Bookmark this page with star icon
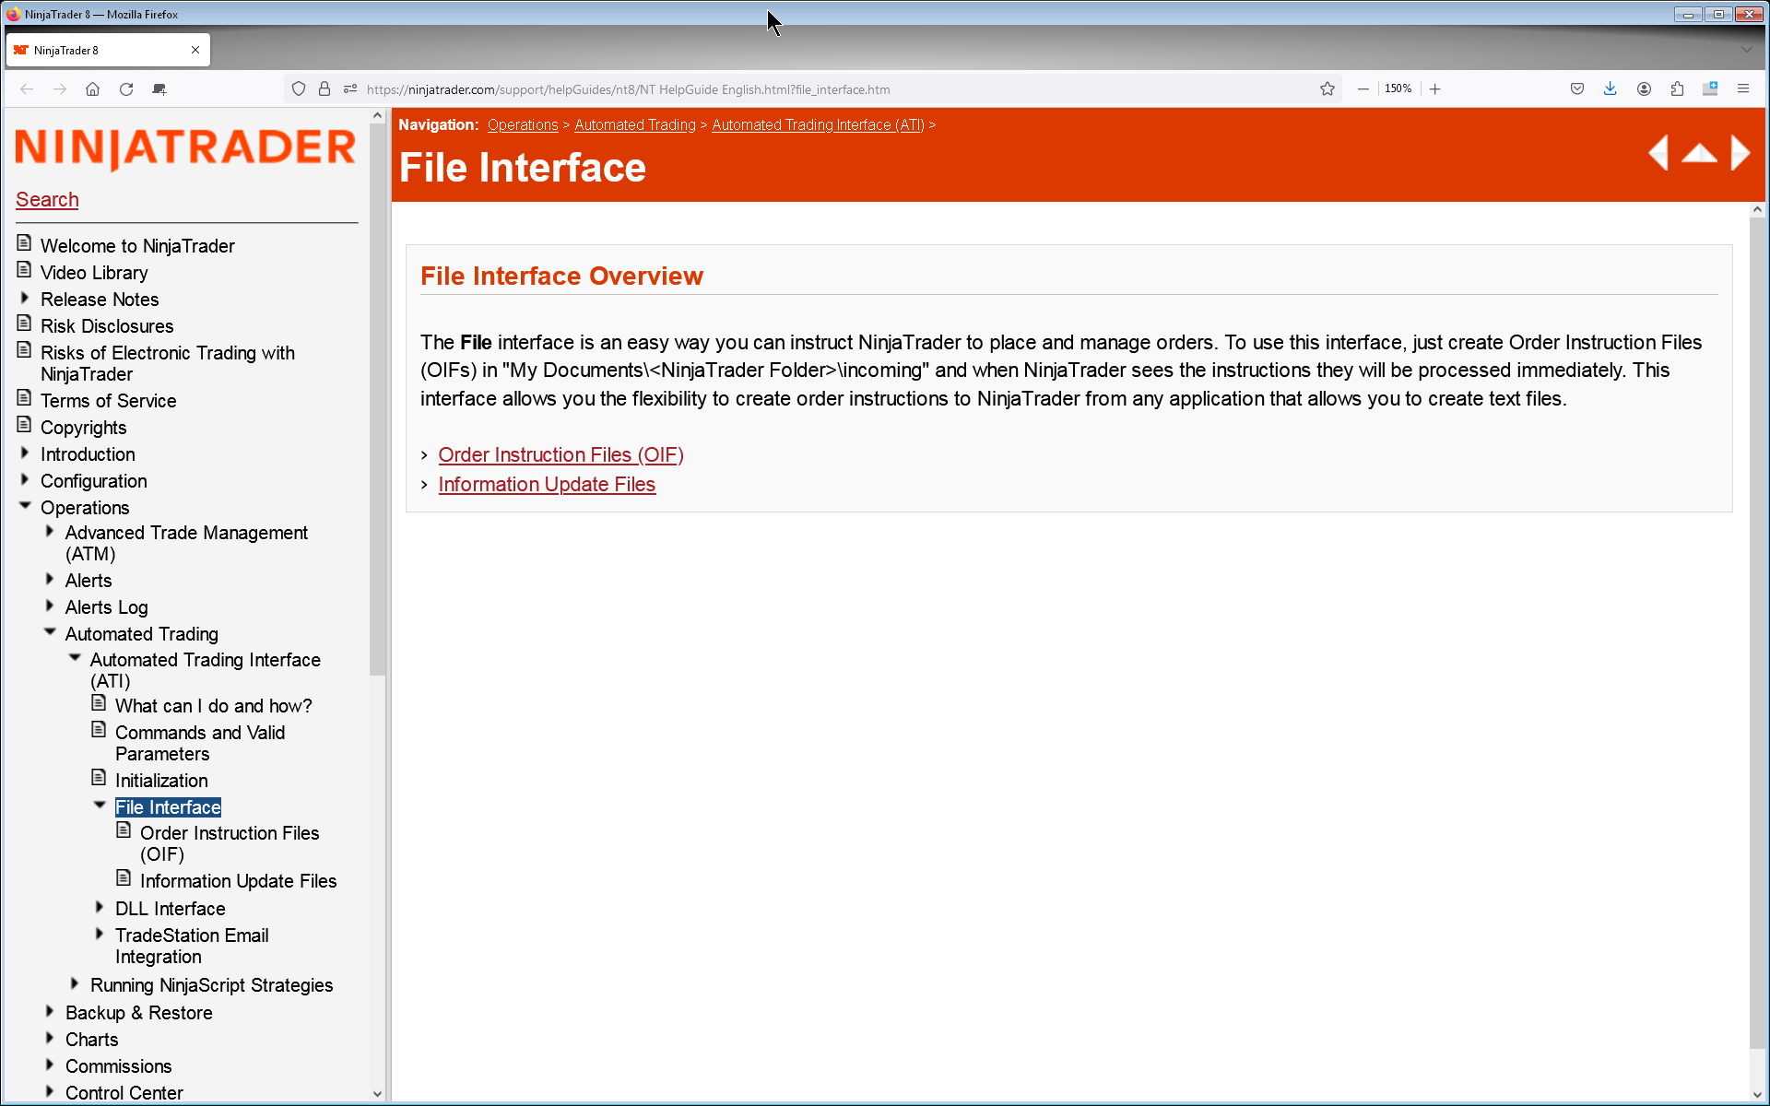 [x=1327, y=89]
